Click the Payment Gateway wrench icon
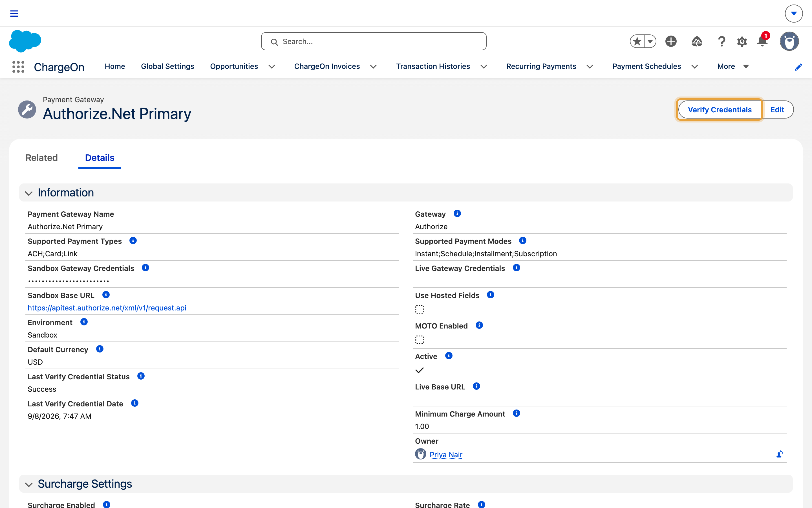 pyautogui.click(x=27, y=109)
